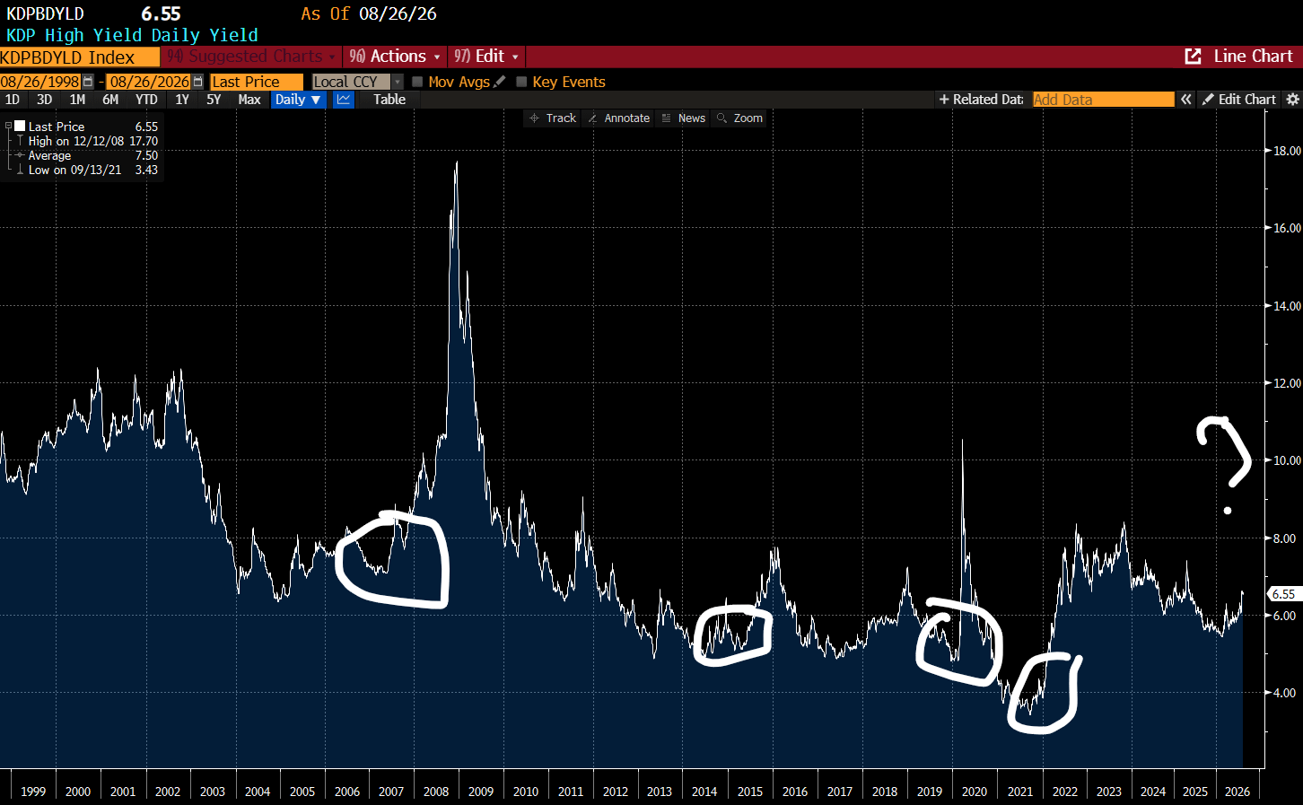
Task: Click the 2026 x-axis label
Action: (1237, 792)
